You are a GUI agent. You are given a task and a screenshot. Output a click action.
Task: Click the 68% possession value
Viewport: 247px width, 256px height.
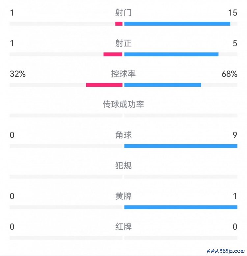click(x=229, y=74)
